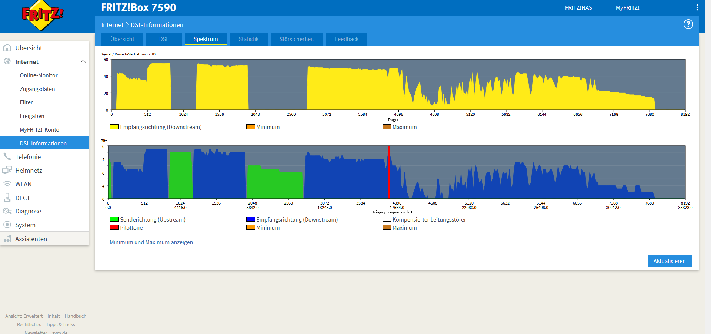Click the Übersicht label in the sidebar
This screenshot has width=711, height=334.
coord(29,48)
